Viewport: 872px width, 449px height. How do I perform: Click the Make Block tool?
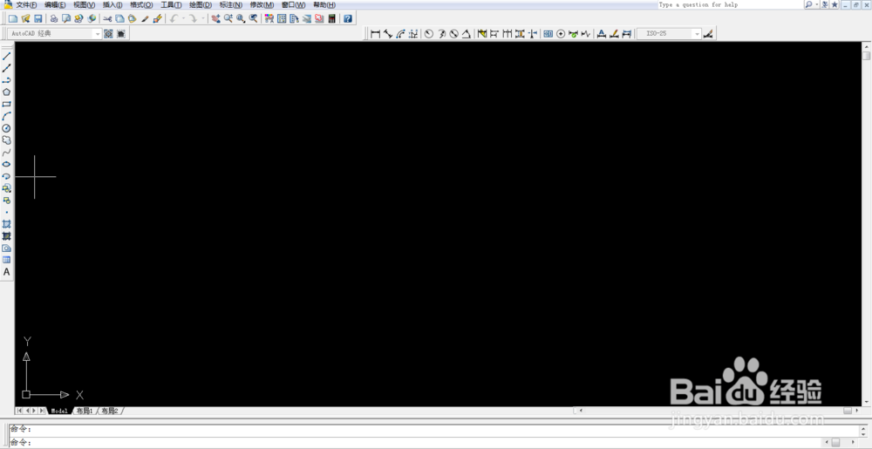[7, 200]
